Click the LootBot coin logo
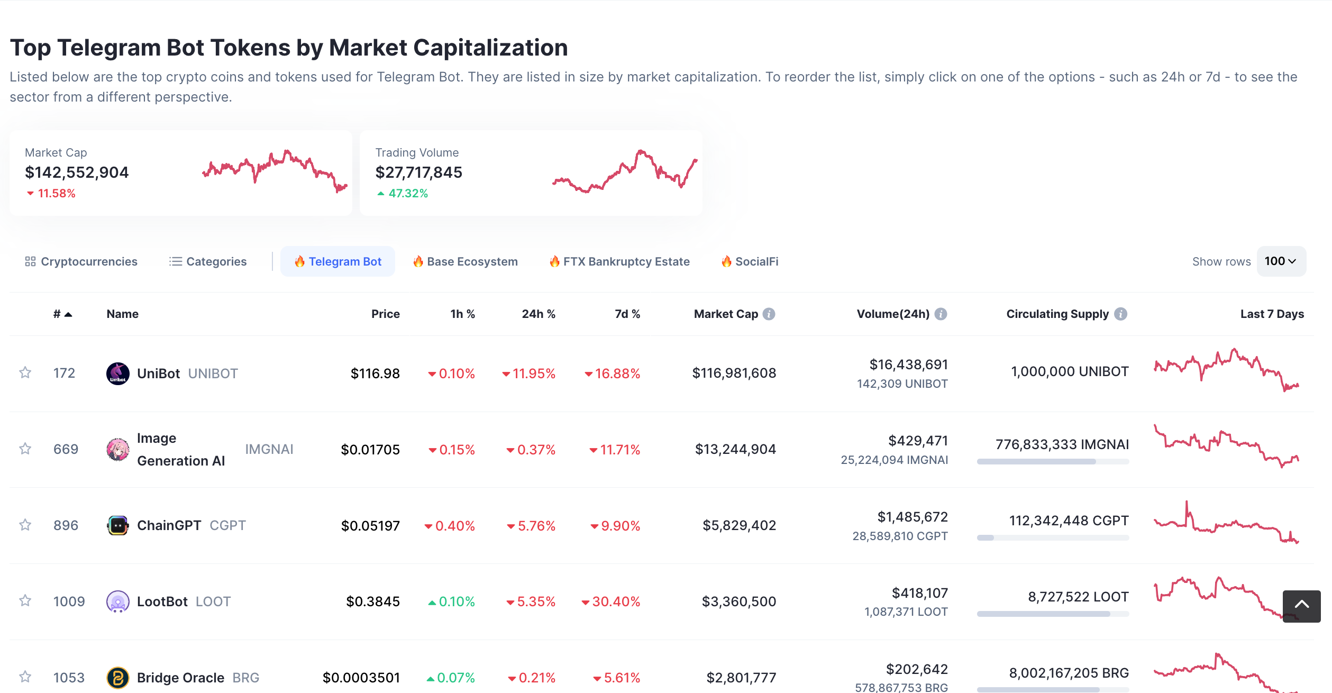The height and width of the screenshot is (693, 1332). (118, 601)
